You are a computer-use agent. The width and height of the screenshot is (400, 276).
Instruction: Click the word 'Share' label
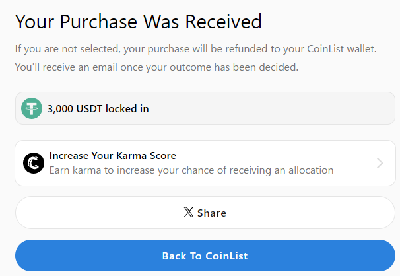[212, 213]
